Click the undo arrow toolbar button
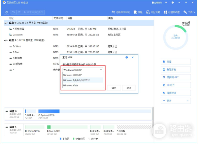This screenshot has width=198, height=144. click(x=14, y=12)
